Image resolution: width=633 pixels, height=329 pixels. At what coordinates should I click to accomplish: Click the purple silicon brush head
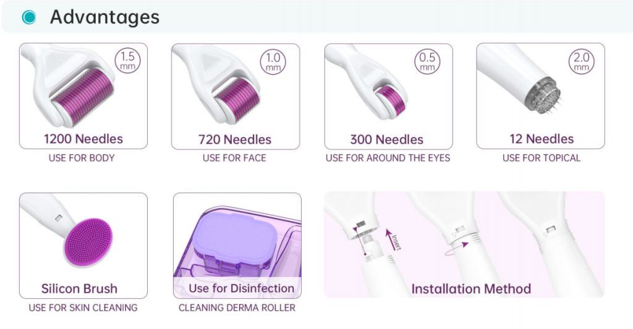88,243
